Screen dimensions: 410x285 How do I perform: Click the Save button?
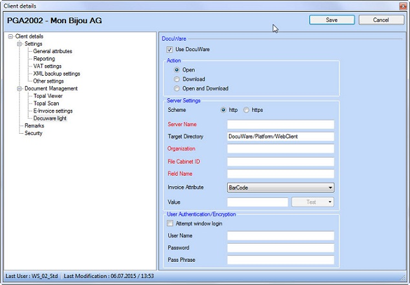332,20
